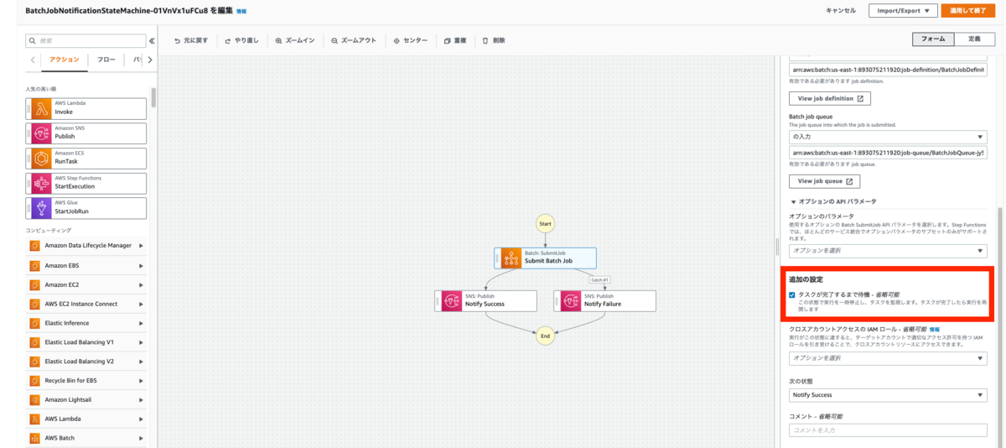Toggle タスクが完了するまで待機 checkbox

(x=792, y=294)
